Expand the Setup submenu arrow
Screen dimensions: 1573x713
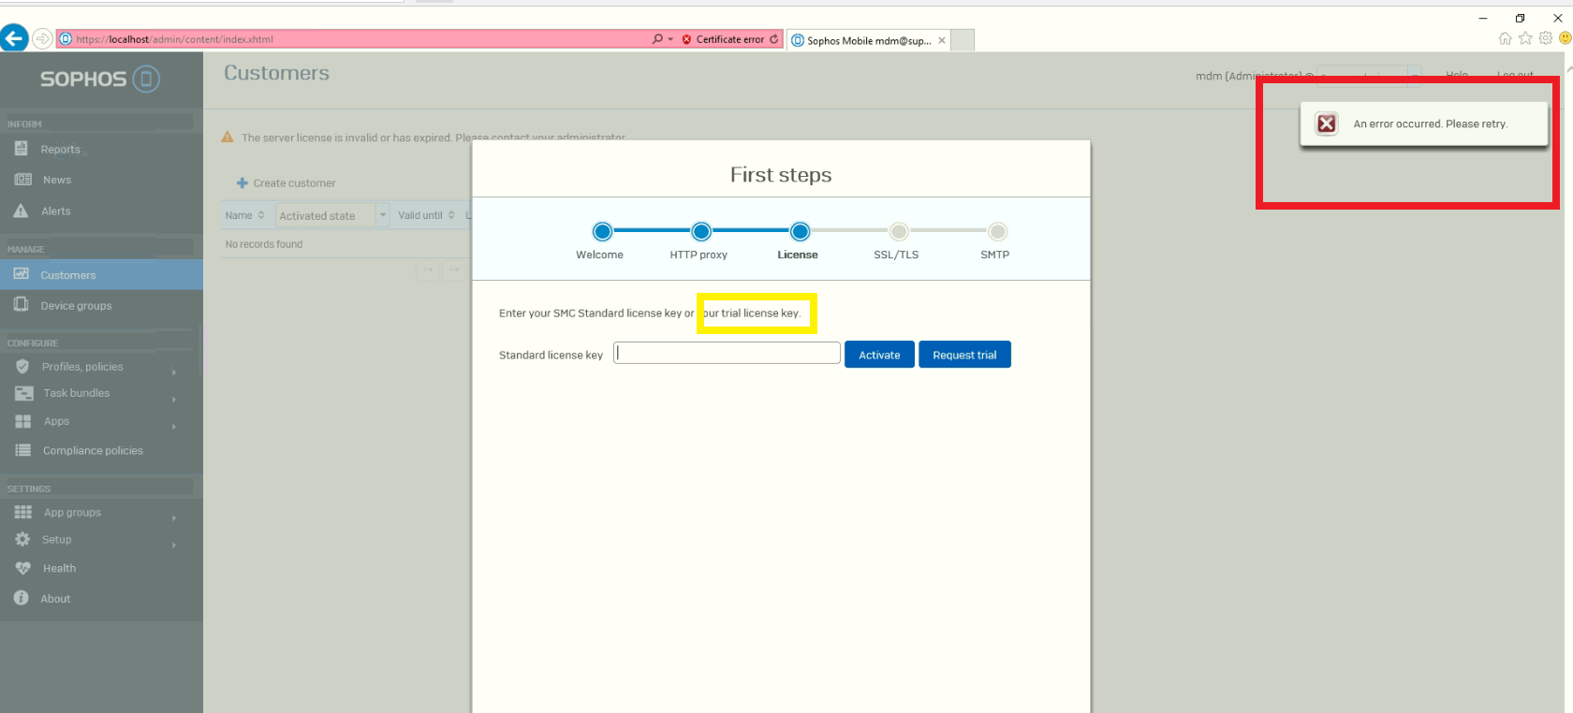174,545
